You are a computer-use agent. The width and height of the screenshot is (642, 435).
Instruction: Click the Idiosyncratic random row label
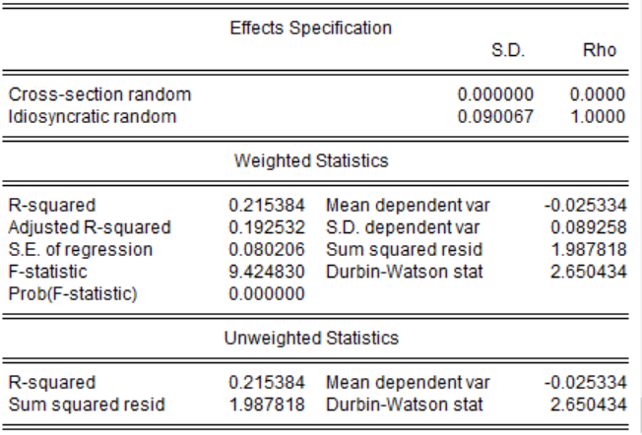click(x=93, y=117)
